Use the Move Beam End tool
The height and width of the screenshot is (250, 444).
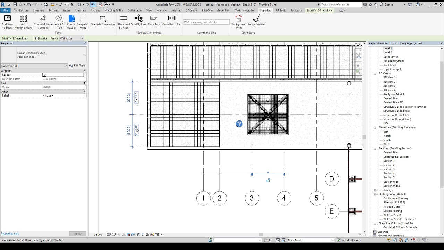(171, 20)
